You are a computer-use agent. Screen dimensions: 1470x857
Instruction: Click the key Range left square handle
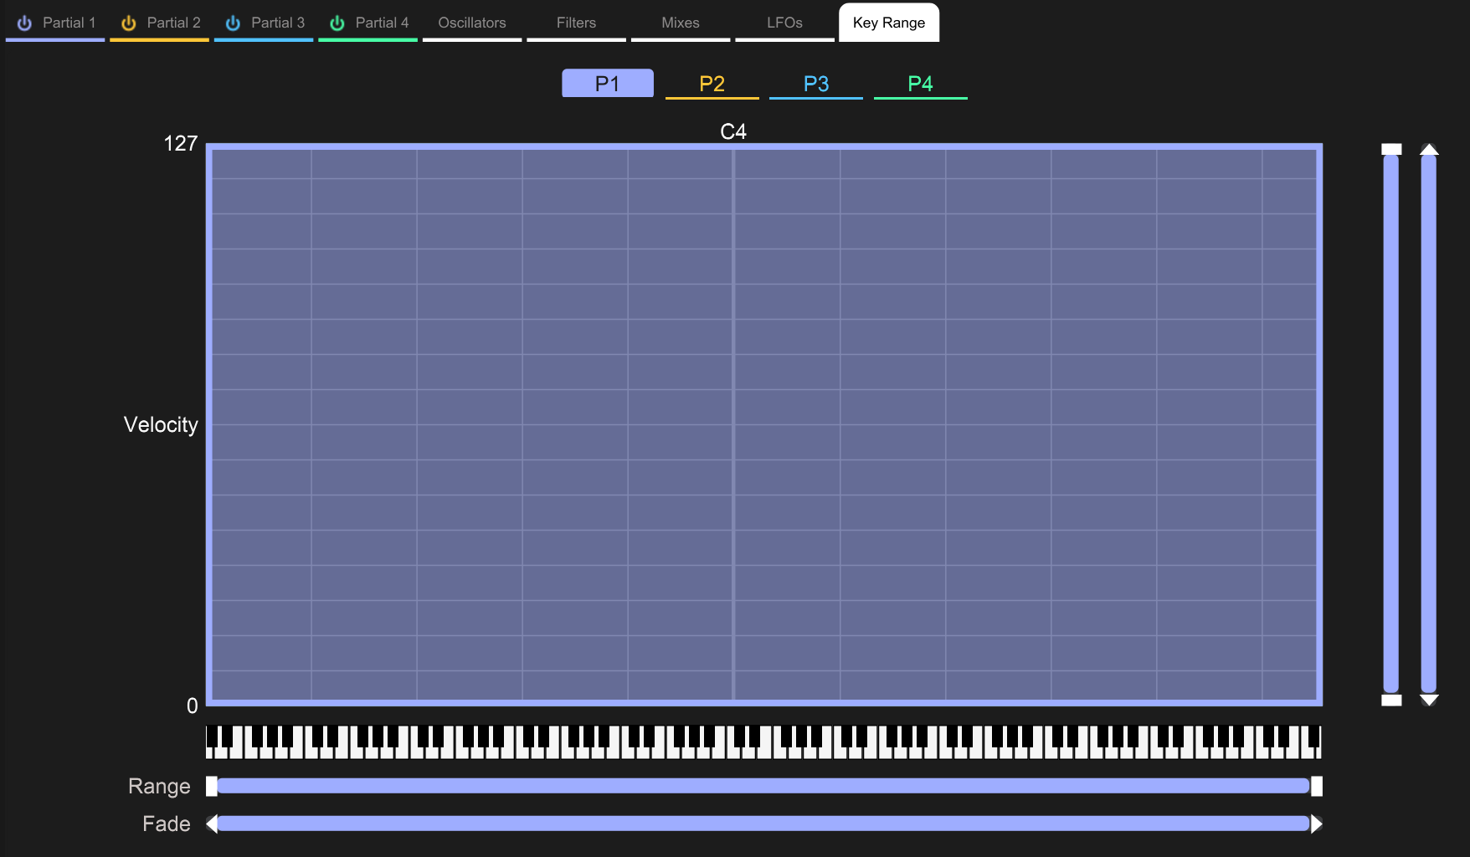coord(212,786)
